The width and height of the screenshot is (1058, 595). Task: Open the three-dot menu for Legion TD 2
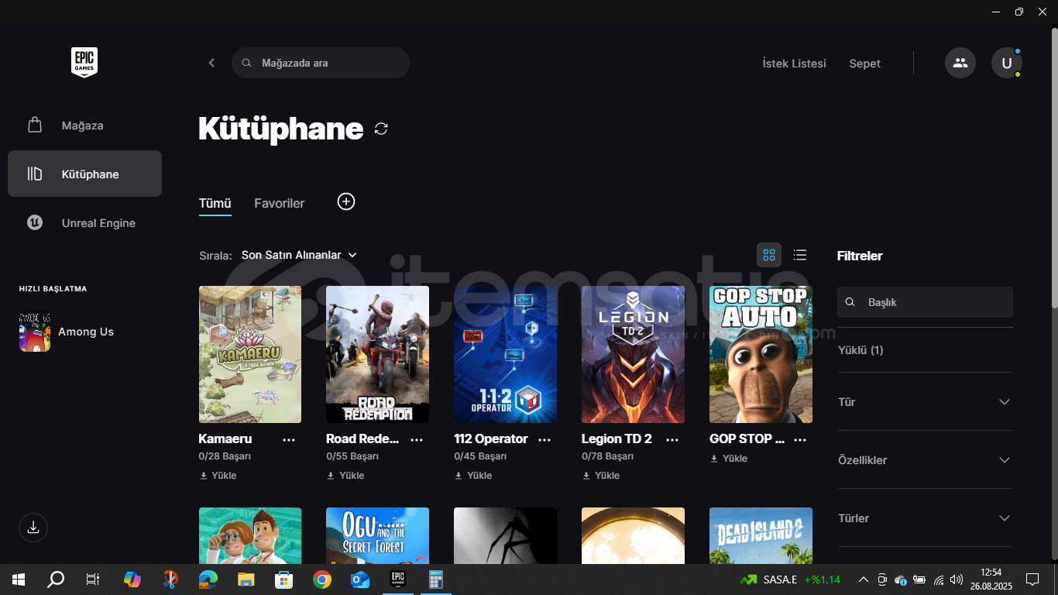point(672,439)
